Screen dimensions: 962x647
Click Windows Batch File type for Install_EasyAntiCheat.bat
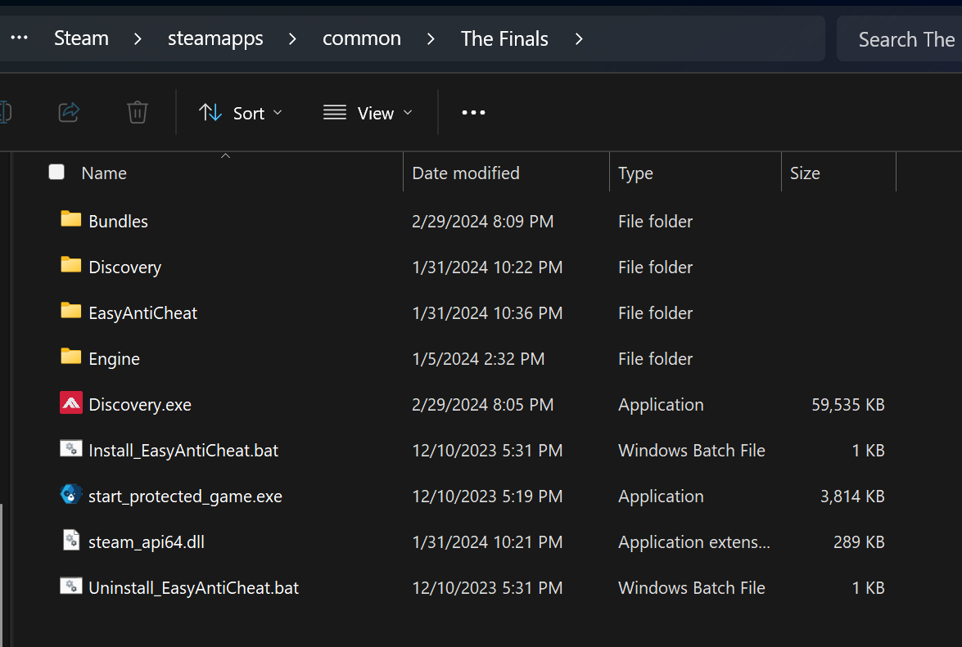click(x=692, y=451)
